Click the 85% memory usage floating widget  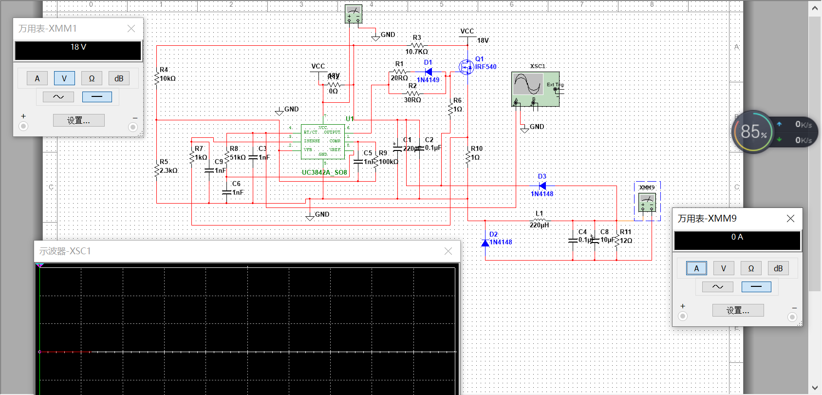753,132
